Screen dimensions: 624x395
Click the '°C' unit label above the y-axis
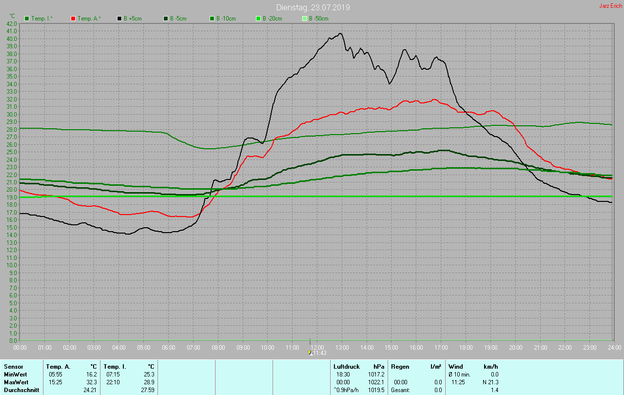coord(12,16)
